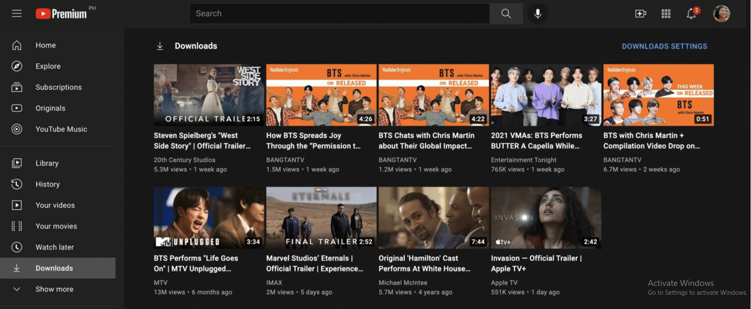The image size is (751, 309).
Task: Open notifications bell with 2 badge
Action: [x=692, y=13]
